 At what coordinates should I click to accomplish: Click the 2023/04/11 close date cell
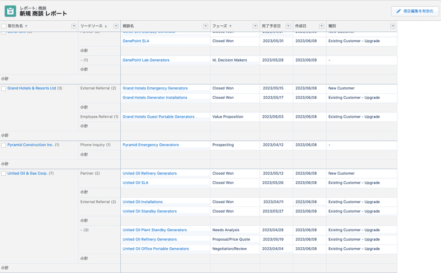276,202
